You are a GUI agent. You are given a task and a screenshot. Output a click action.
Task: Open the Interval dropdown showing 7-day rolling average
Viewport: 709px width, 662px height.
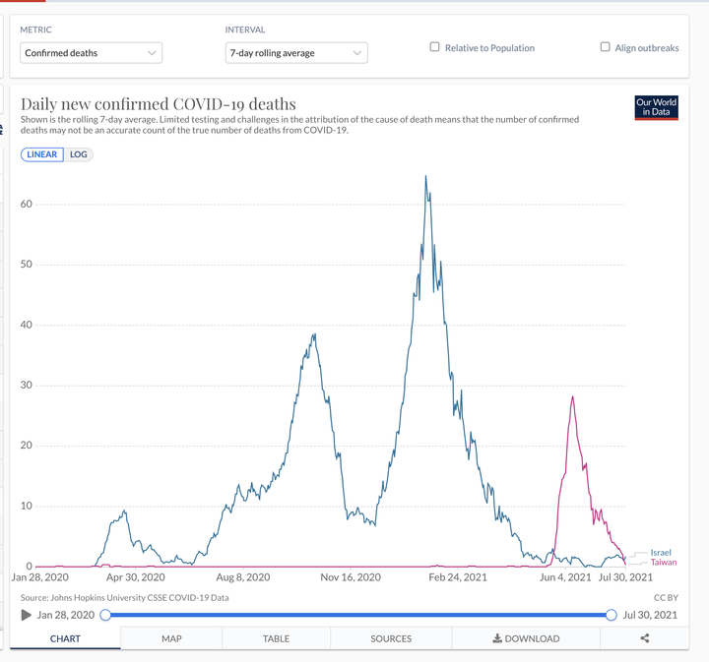(296, 53)
